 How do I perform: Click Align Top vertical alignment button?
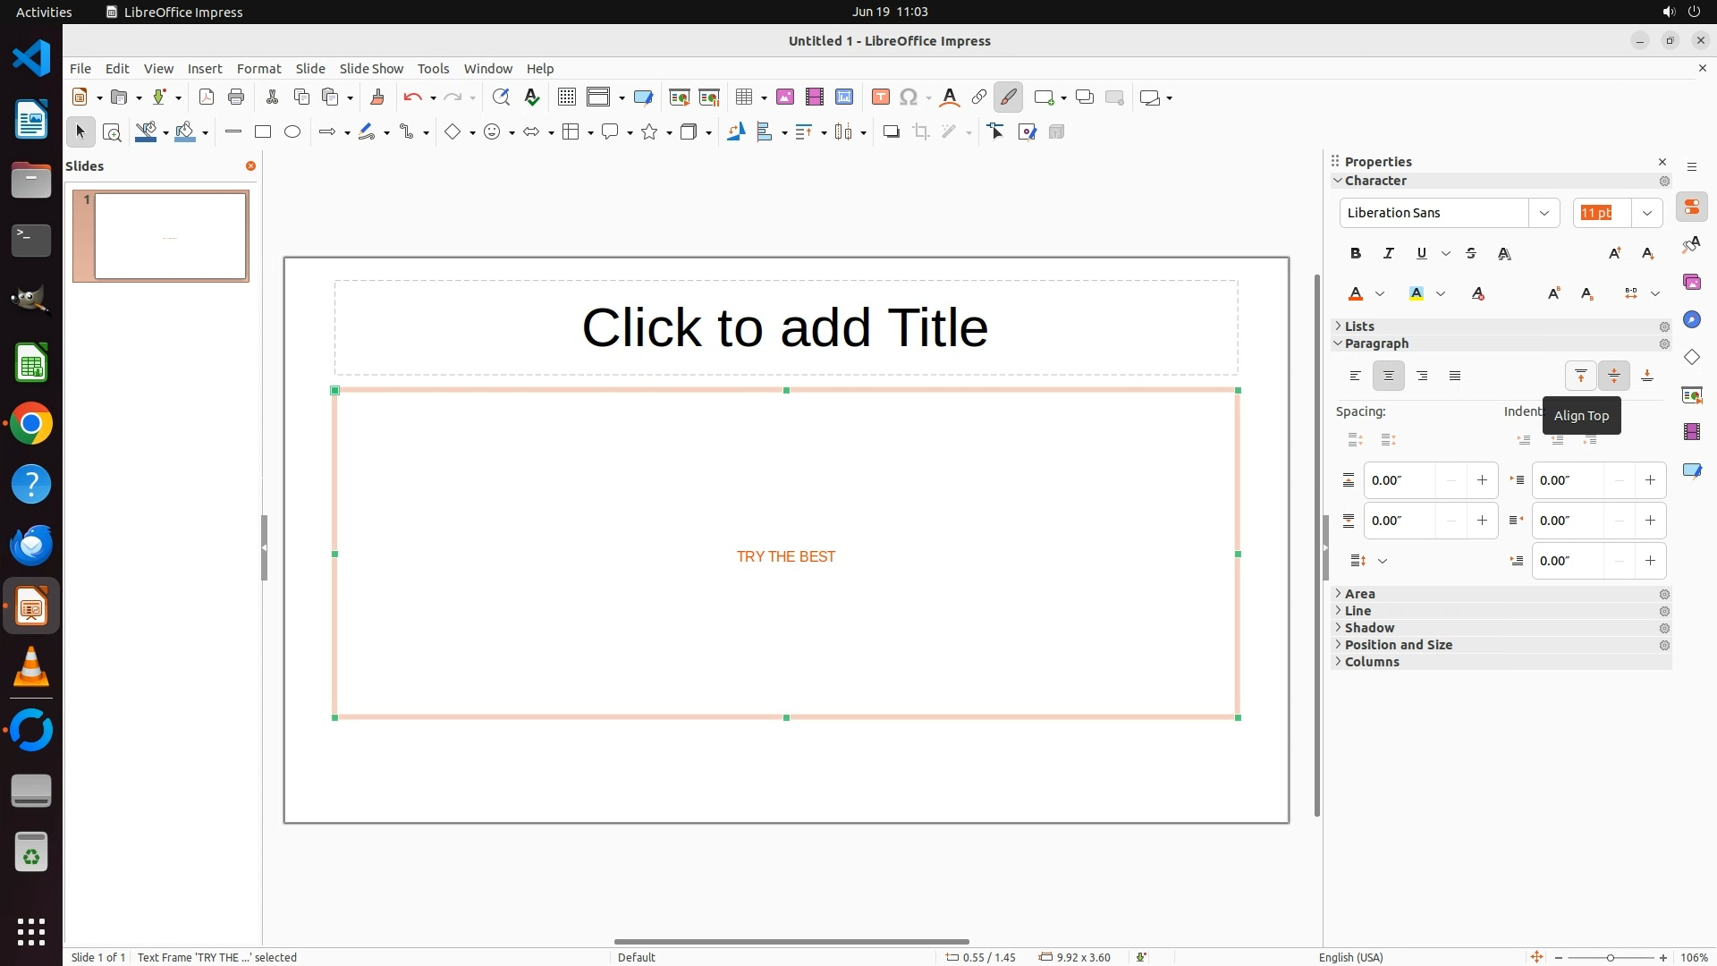(1580, 376)
